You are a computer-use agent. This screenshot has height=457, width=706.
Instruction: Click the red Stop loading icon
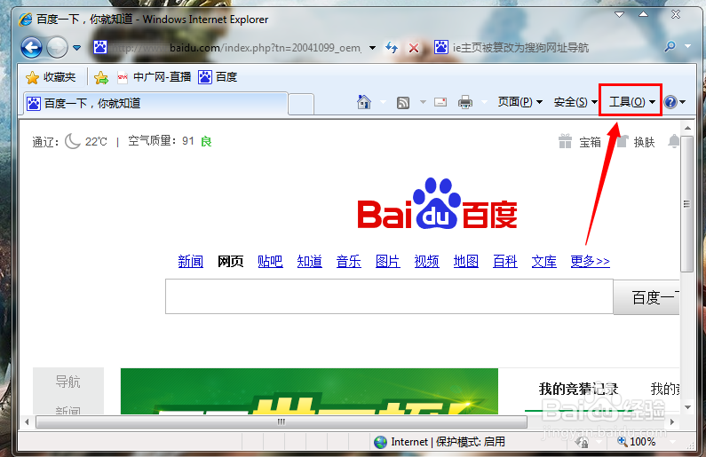(x=414, y=48)
